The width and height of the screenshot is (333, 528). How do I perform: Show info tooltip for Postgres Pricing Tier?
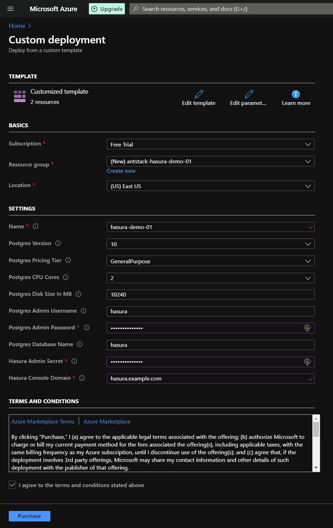68,260
